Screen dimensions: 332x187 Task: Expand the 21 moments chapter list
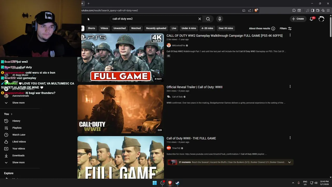point(289,162)
